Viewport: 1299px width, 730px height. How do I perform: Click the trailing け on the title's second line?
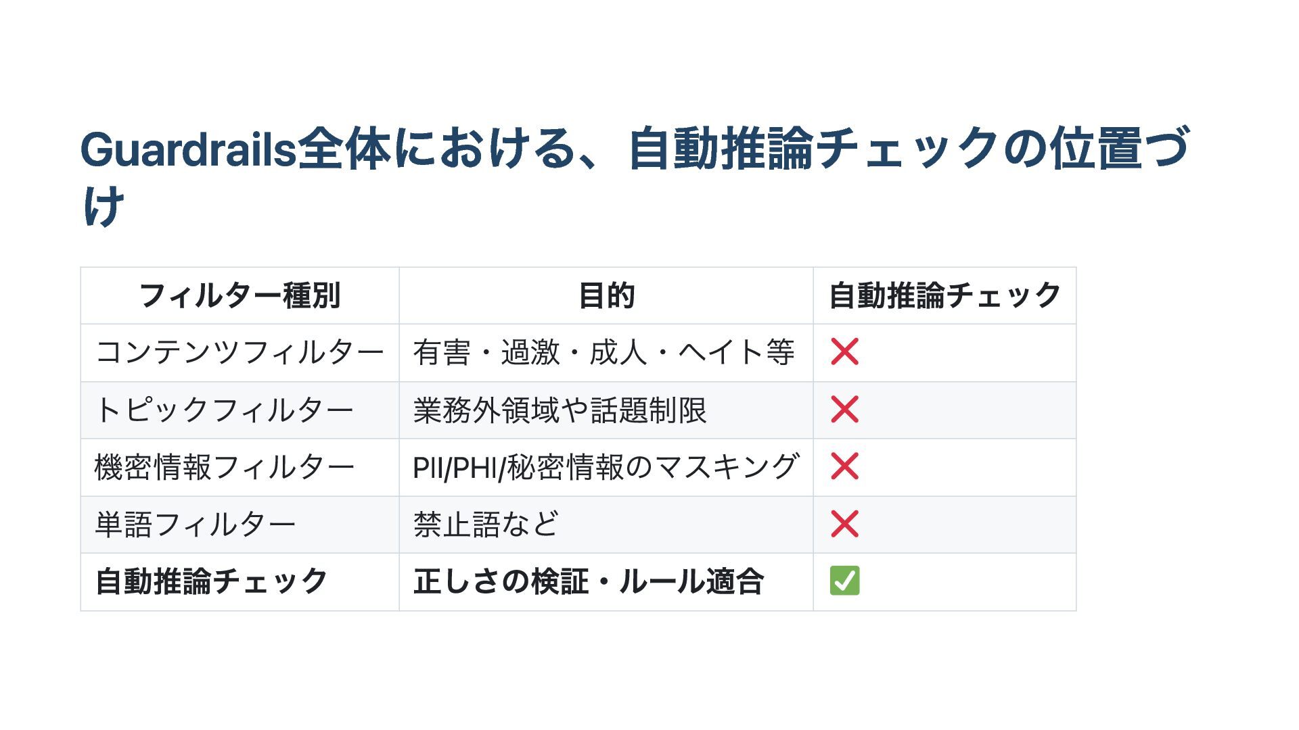[104, 206]
